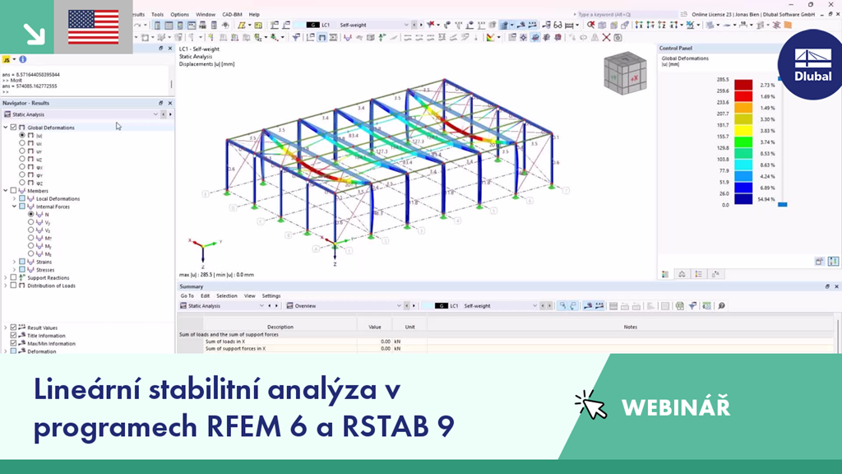The image size is (842, 474).
Task: Toggle Global Deformations checkbox
Action: pyautogui.click(x=13, y=128)
